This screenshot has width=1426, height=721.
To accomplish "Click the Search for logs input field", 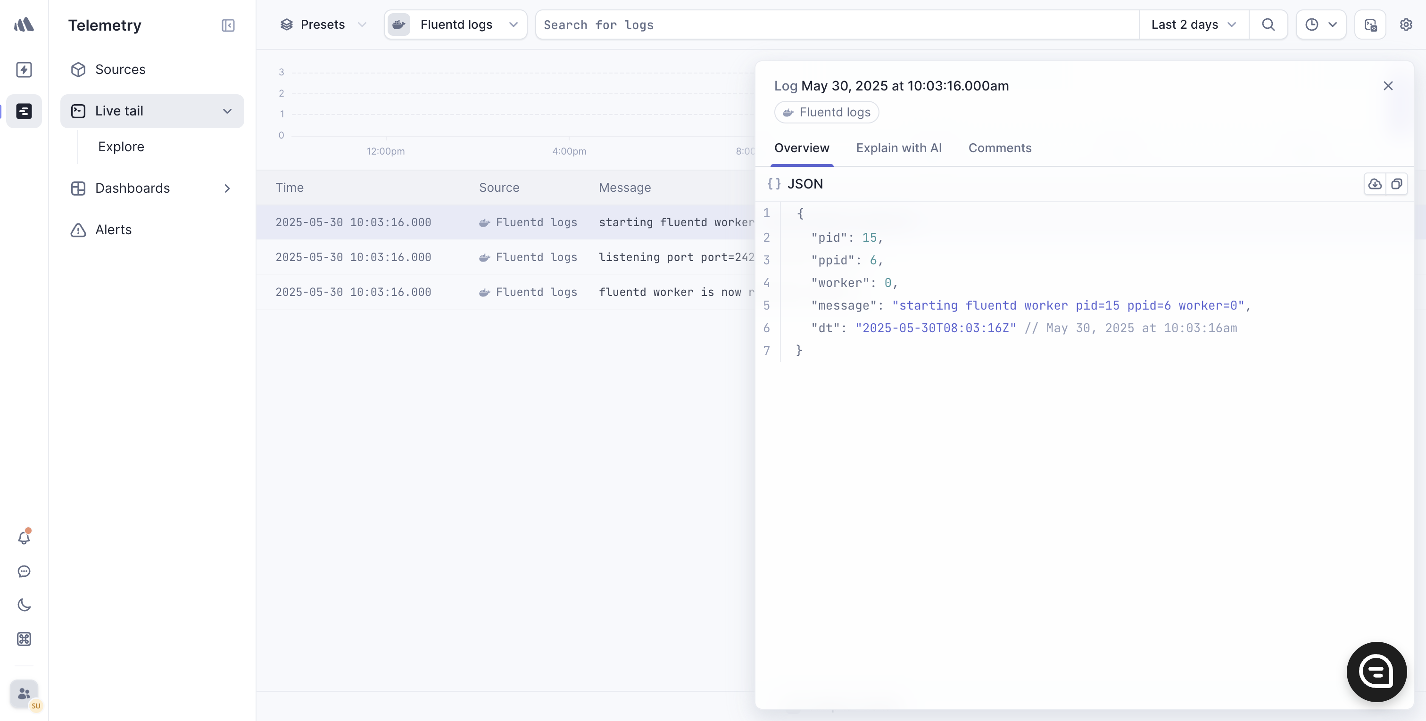I will tap(775, 25).
